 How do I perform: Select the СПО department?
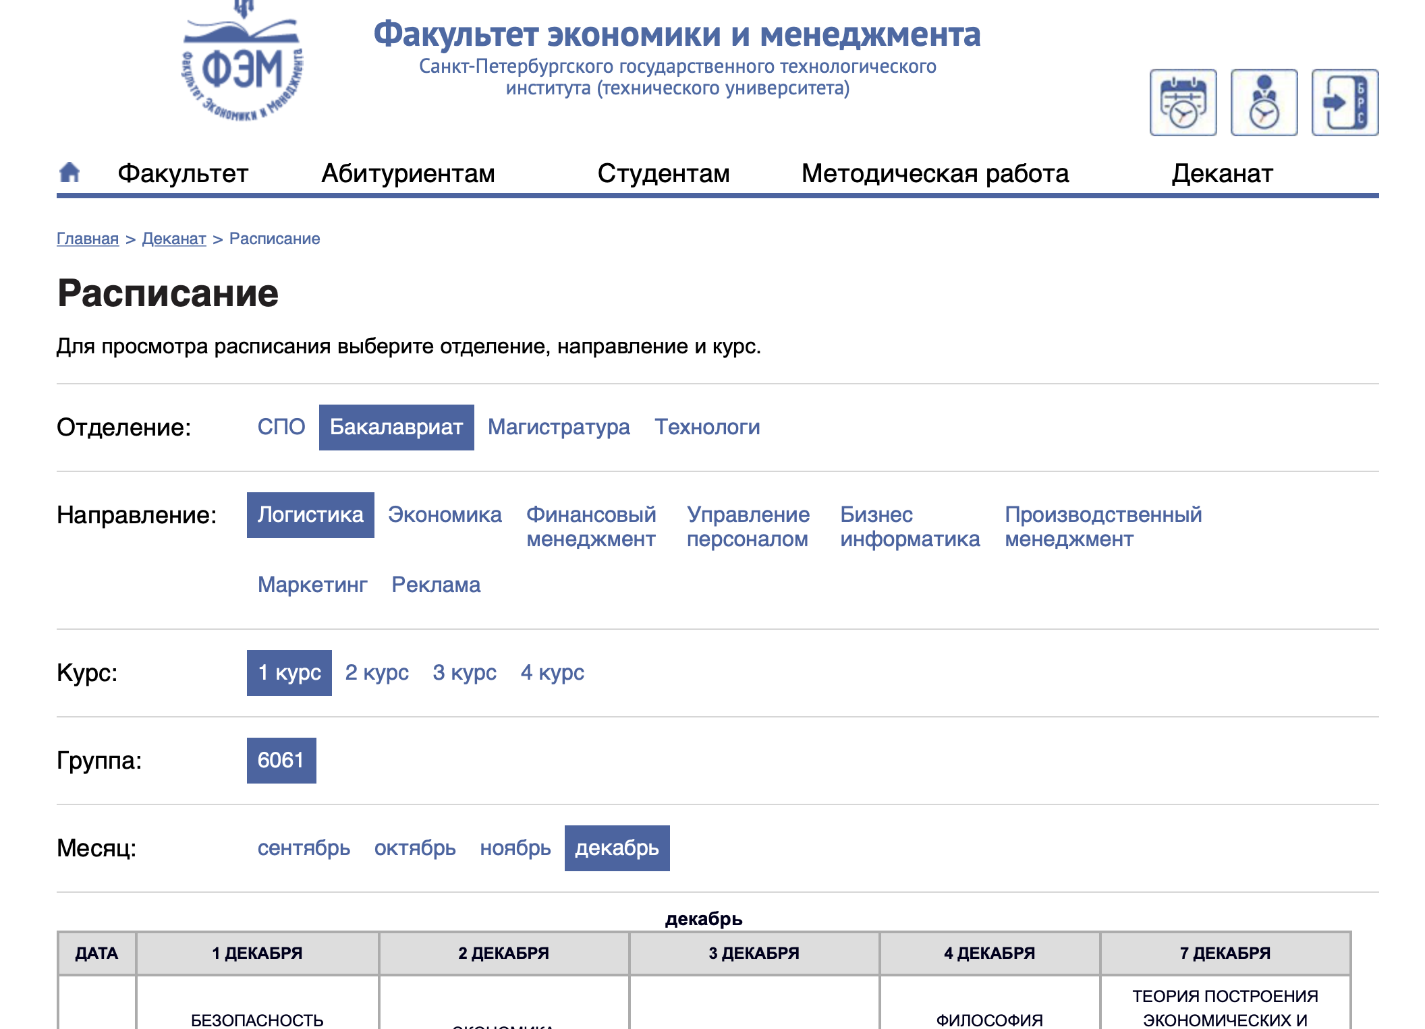point(281,427)
